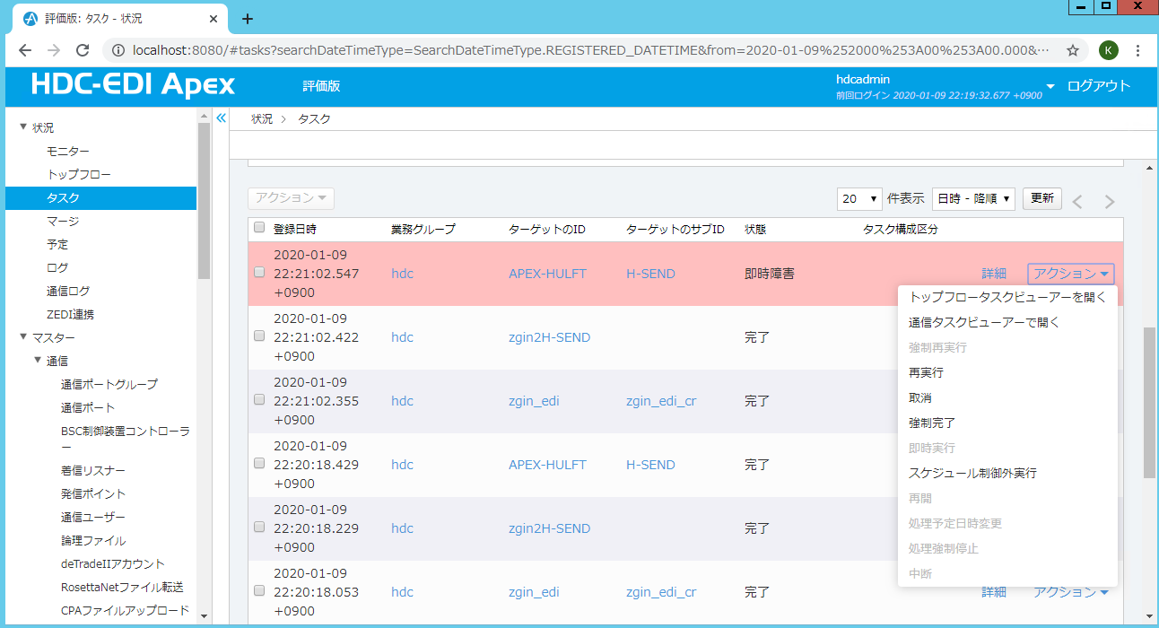
Task: Open ZEDI連携 in the sidebar
Action: [x=70, y=314]
